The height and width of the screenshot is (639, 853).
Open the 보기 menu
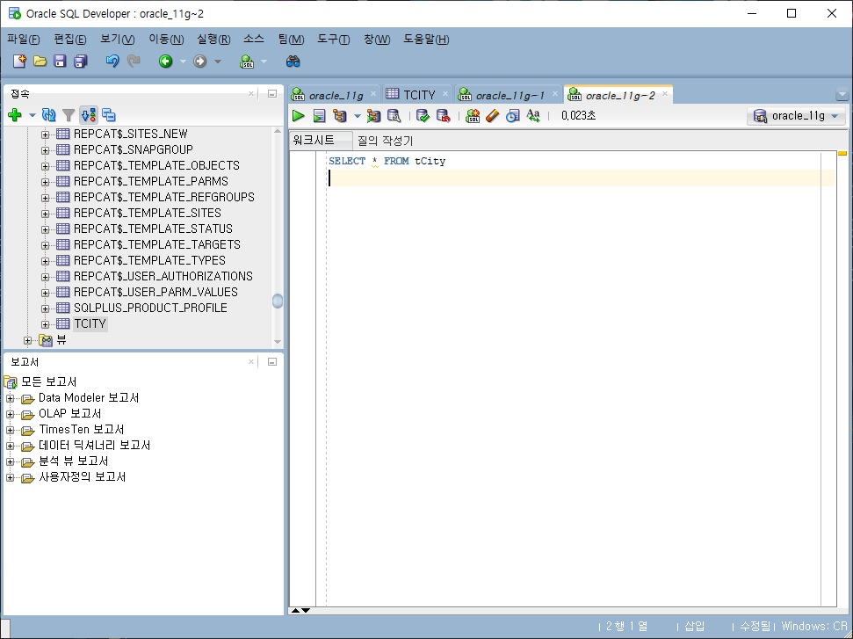118,40
